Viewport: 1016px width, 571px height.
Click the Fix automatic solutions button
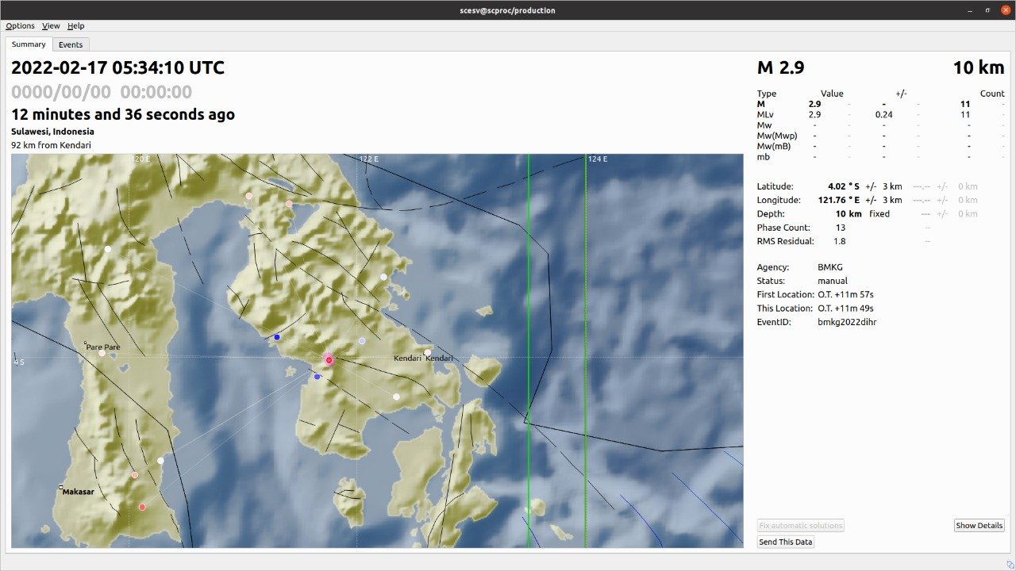[x=800, y=526]
